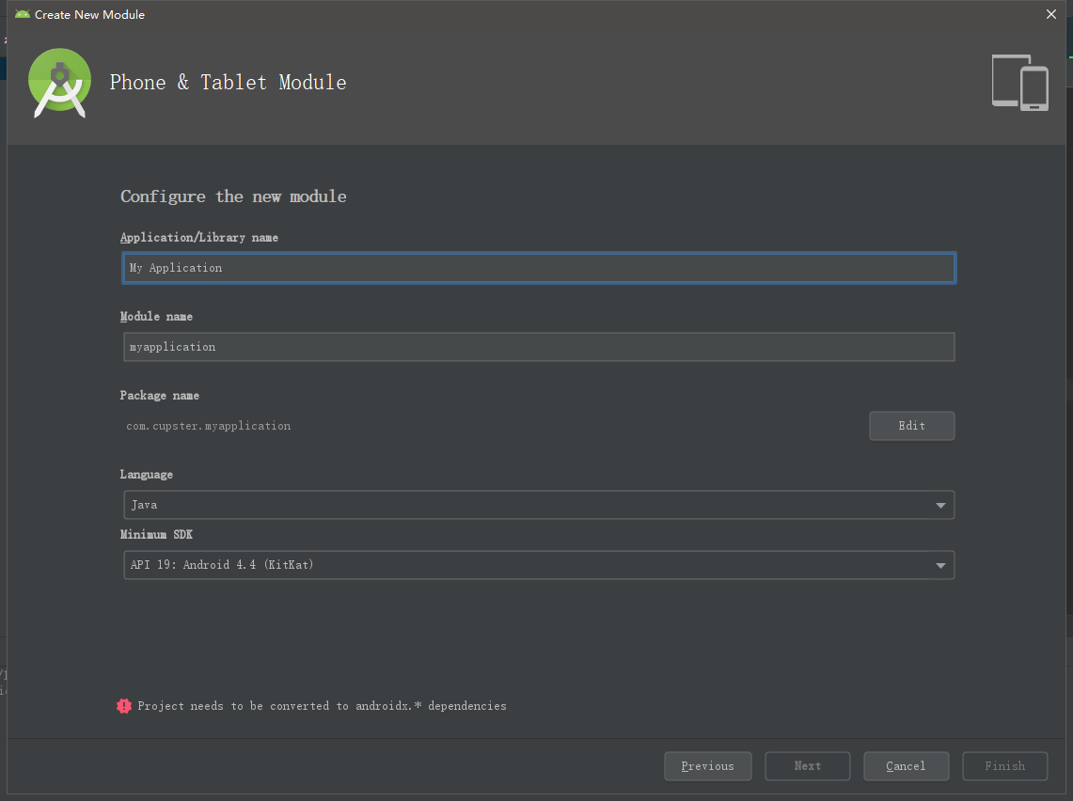Screen dimensions: 1073x801
Task: Click the Phone & Tablet Module title
Action: 228,83
